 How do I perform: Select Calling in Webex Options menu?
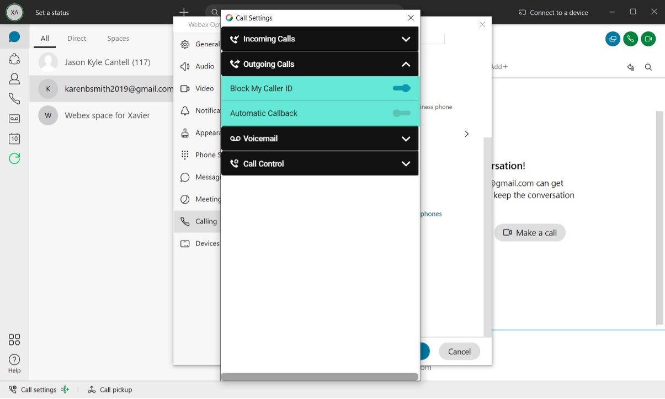click(x=197, y=221)
